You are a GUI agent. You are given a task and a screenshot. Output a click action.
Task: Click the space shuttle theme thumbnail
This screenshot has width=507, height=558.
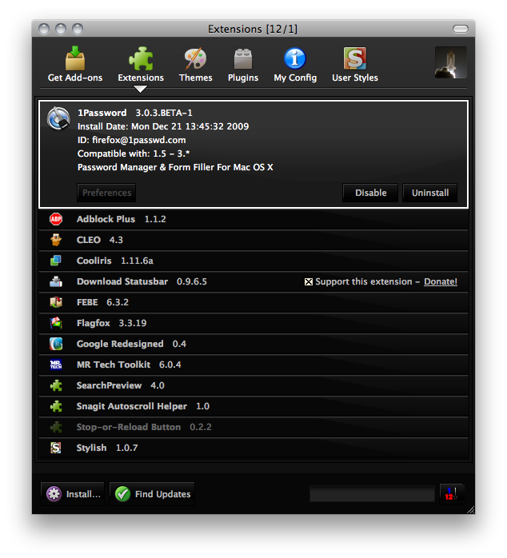[x=451, y=62]
